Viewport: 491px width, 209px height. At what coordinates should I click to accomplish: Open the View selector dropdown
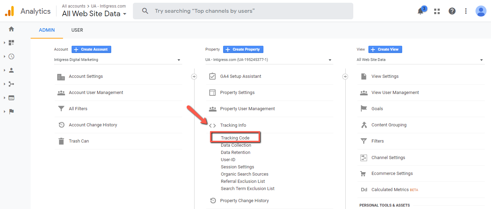point(420,60)
